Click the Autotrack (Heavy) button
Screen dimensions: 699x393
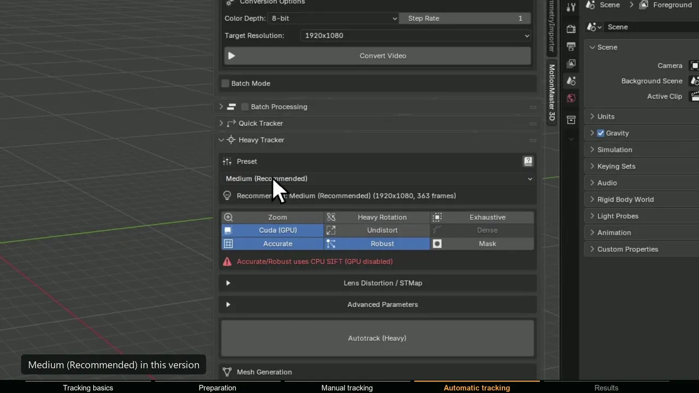click(377, 338)
